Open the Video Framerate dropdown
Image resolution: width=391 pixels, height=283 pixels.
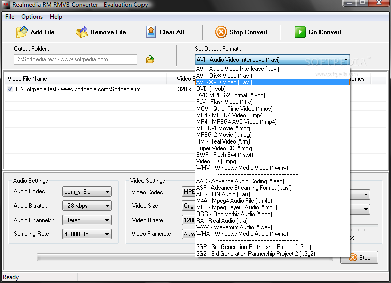[189, 234]
